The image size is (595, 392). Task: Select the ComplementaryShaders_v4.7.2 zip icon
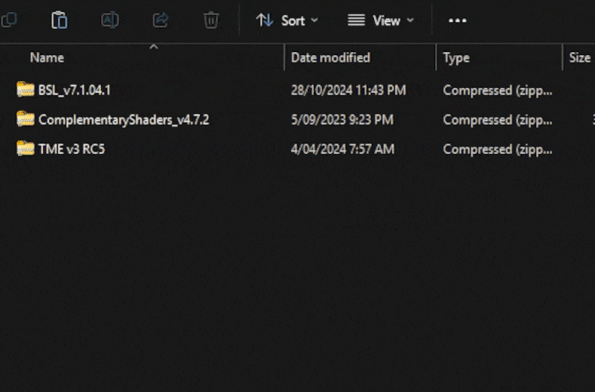pos(25,120)
